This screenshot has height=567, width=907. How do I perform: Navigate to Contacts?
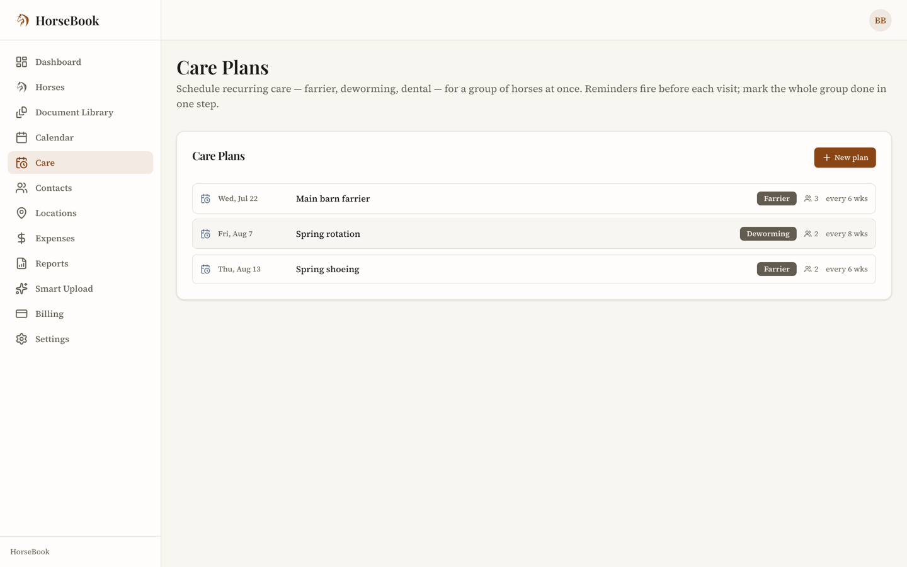coord(81,188)
